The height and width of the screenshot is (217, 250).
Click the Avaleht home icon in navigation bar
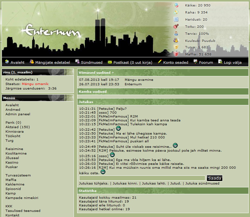pyautogui.click(x=7, y=62)
